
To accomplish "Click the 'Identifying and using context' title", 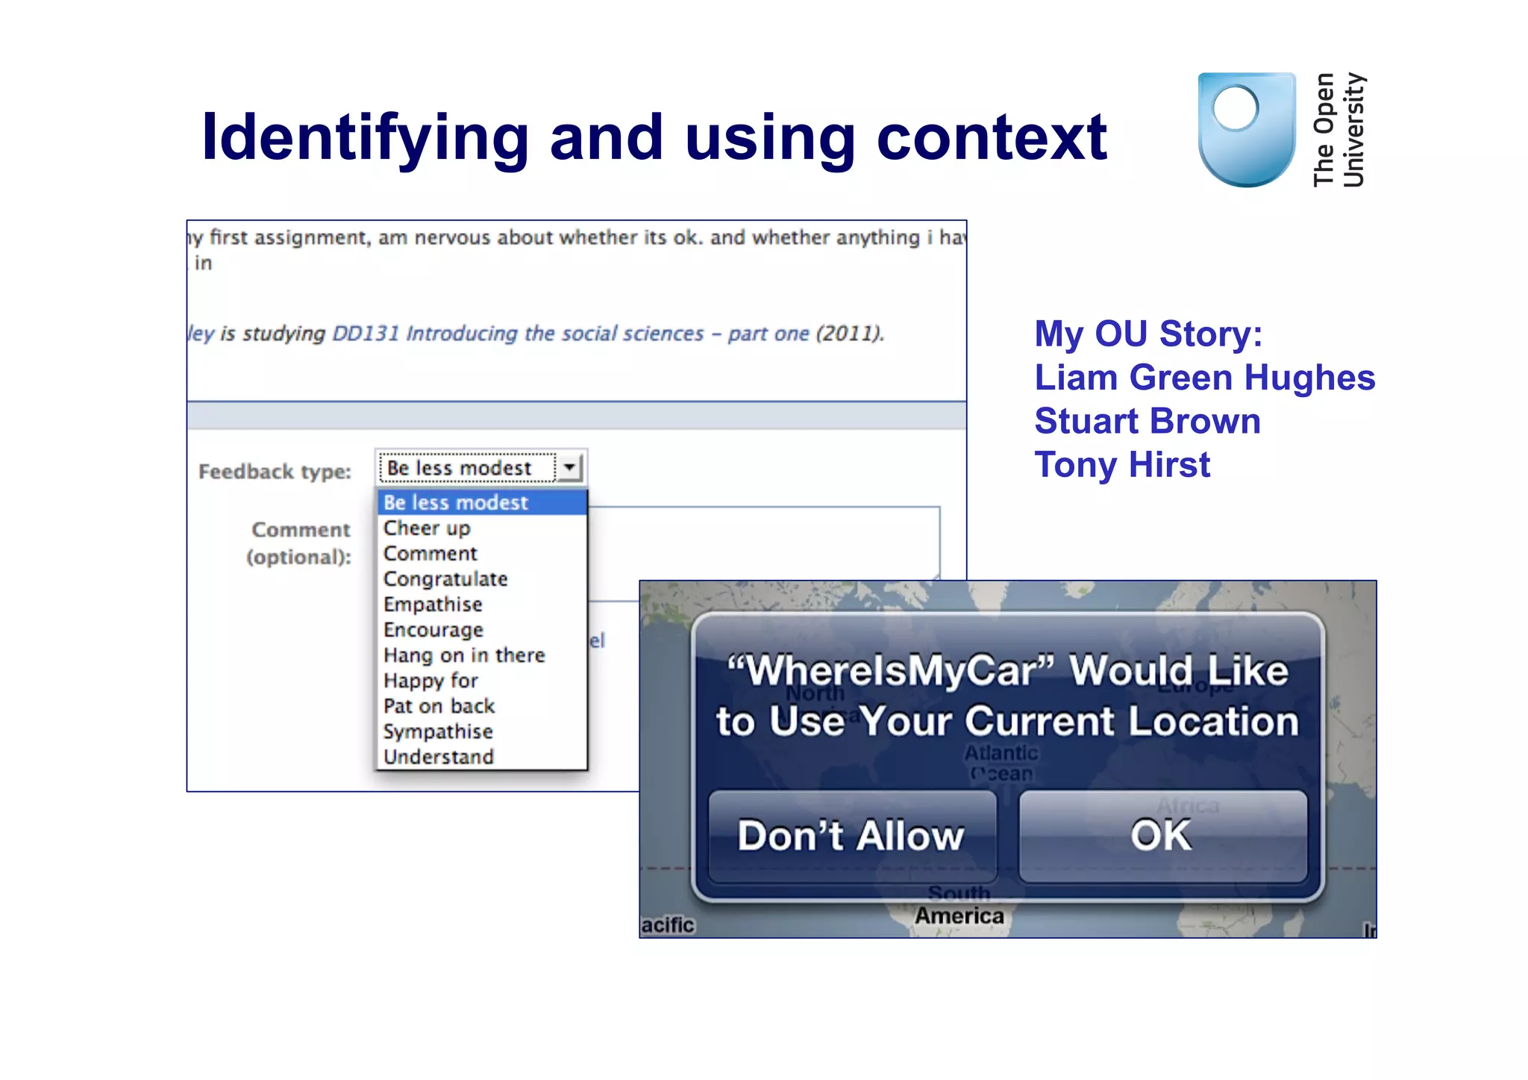I will click(x=654, y=137).
